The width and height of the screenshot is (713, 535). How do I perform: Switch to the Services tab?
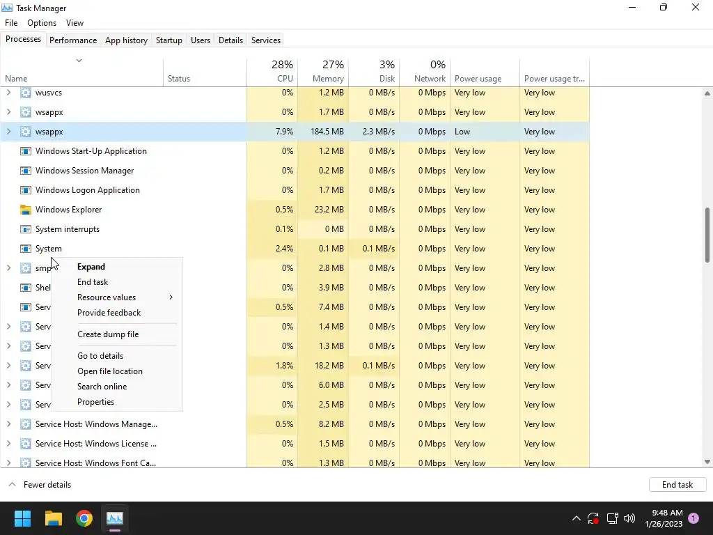pos(266,40)
